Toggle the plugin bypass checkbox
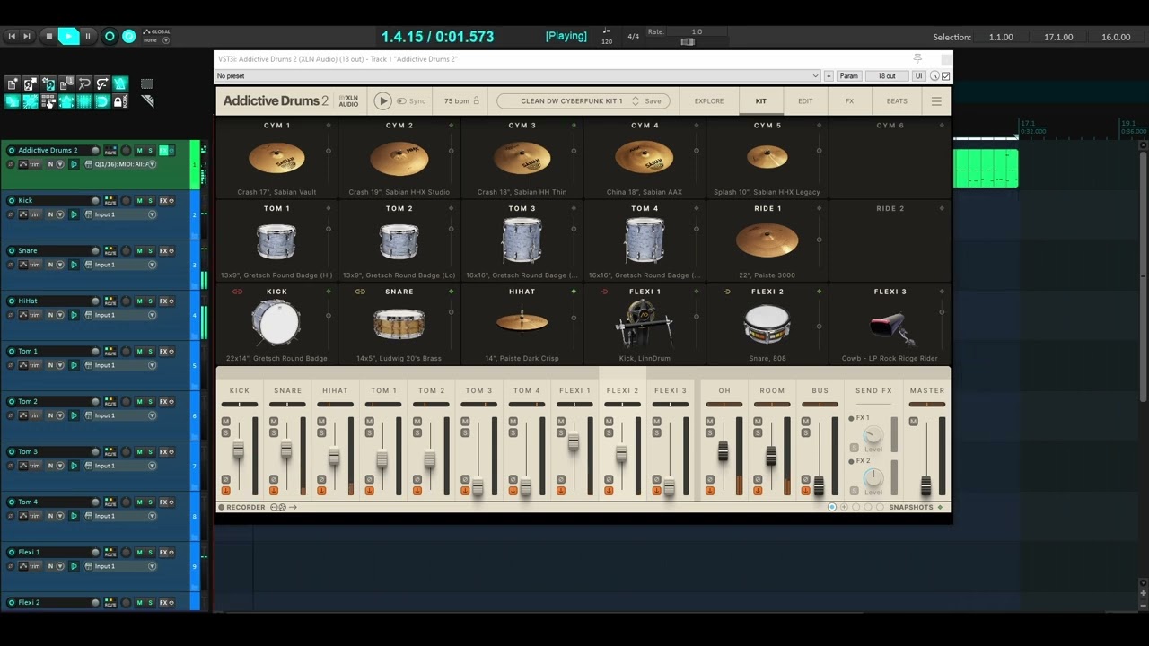The width and height of the screenshot is (1149, 646). coord(945,76)
